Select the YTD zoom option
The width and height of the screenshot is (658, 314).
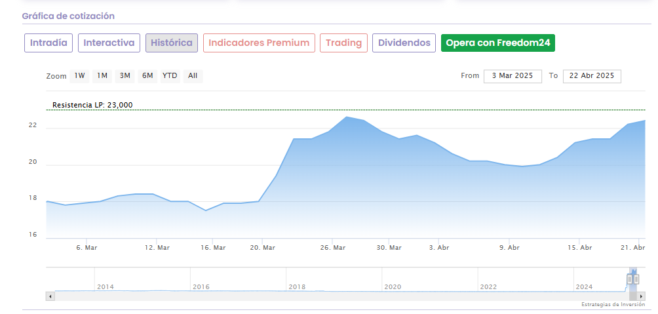[x=170, y=76]
